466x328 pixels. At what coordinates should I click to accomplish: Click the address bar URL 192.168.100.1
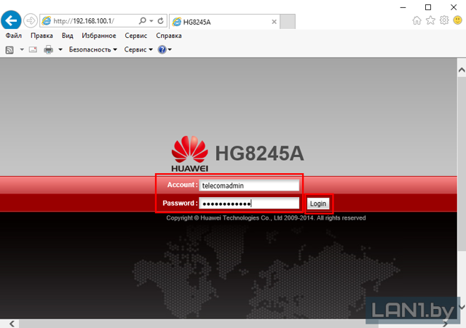tap(84, 21)
